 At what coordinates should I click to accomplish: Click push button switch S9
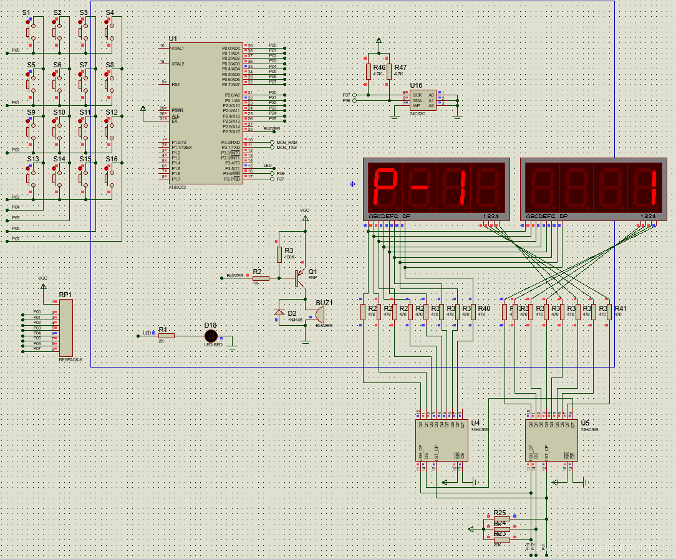[x=30, y=132]
